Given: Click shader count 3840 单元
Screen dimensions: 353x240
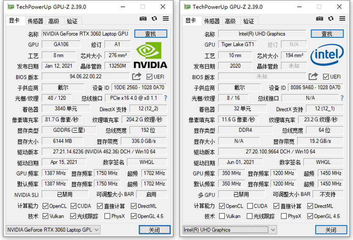Looking at the screenshot, I should (x=66, y=109).
